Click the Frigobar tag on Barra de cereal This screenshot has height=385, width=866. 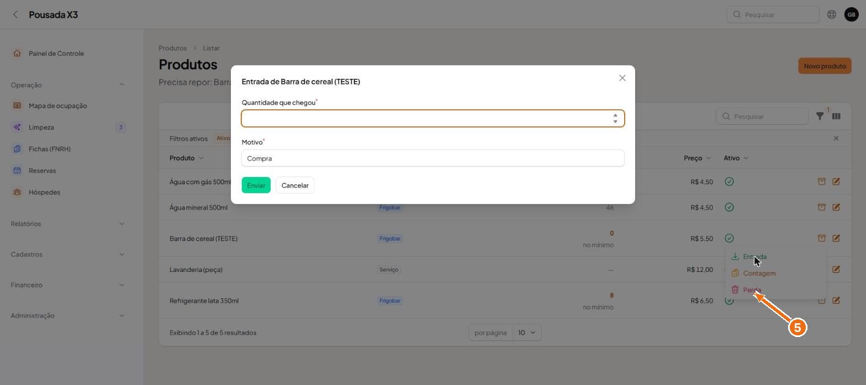[390, 239]
